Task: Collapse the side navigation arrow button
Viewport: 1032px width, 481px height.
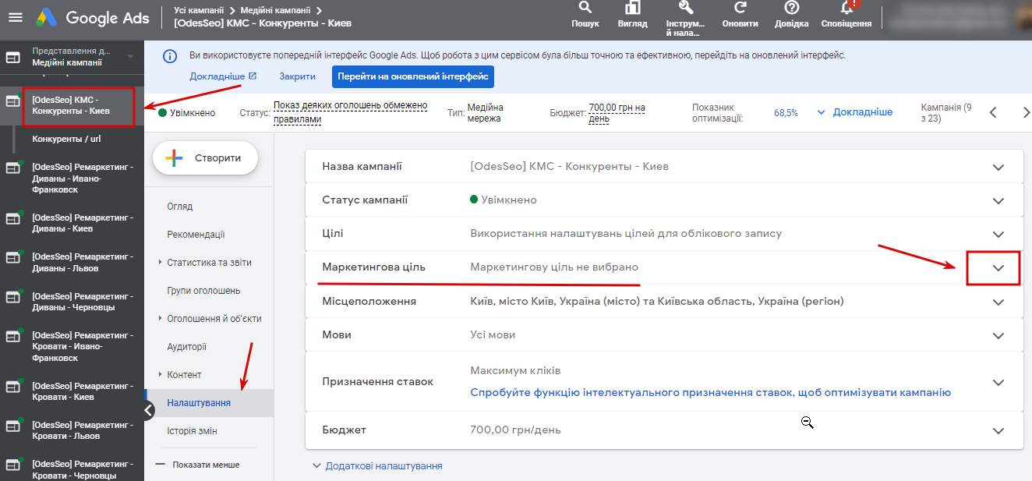Action: coord(150,411)
